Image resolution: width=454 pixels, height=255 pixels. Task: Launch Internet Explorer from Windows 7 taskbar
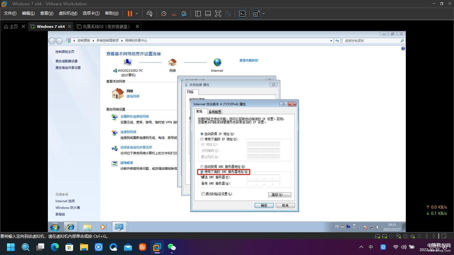(70, 227)
